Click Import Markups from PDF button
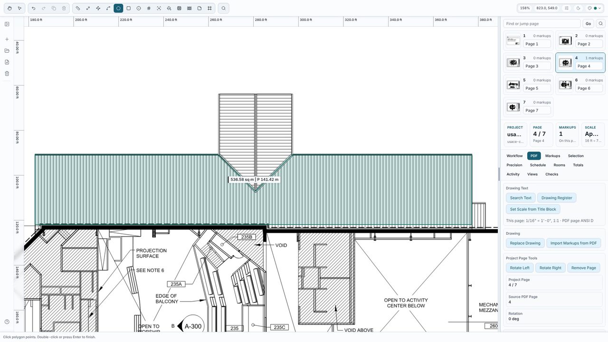608x342 pixels. pos(573,243)
